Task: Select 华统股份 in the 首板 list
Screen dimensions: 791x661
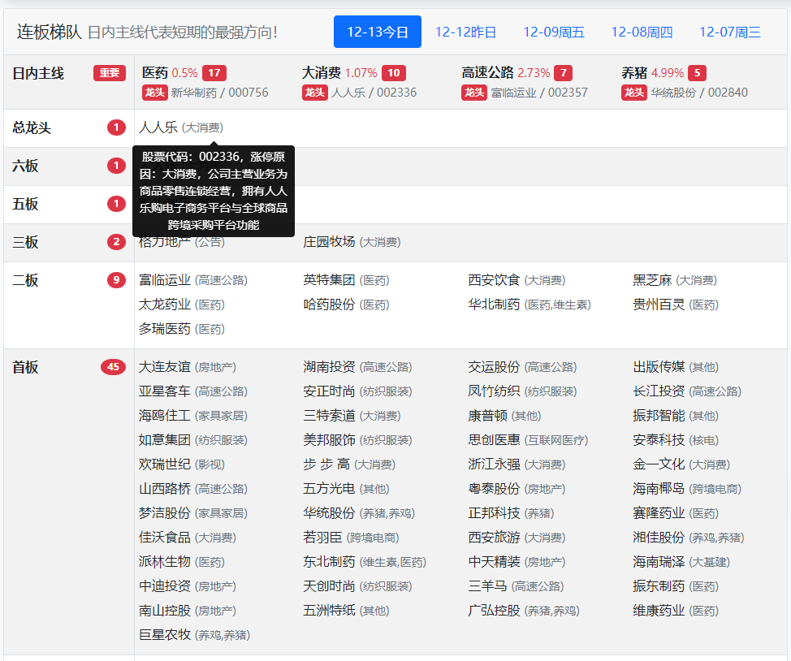Action: click(329, 513)
